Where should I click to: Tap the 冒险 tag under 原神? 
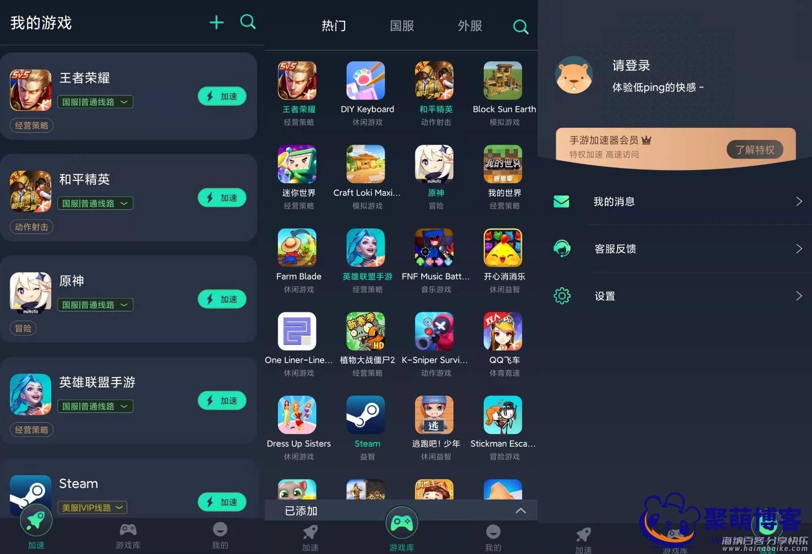tap(23, 329)
